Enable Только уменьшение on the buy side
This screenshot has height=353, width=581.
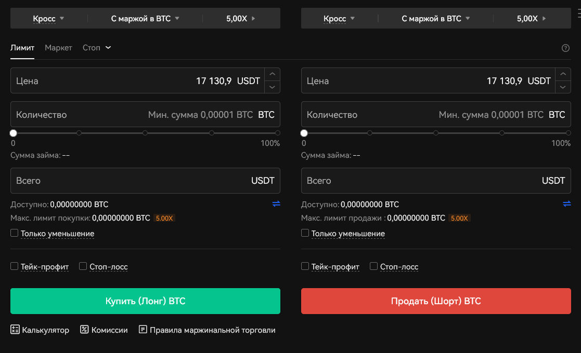coord(14,233)
